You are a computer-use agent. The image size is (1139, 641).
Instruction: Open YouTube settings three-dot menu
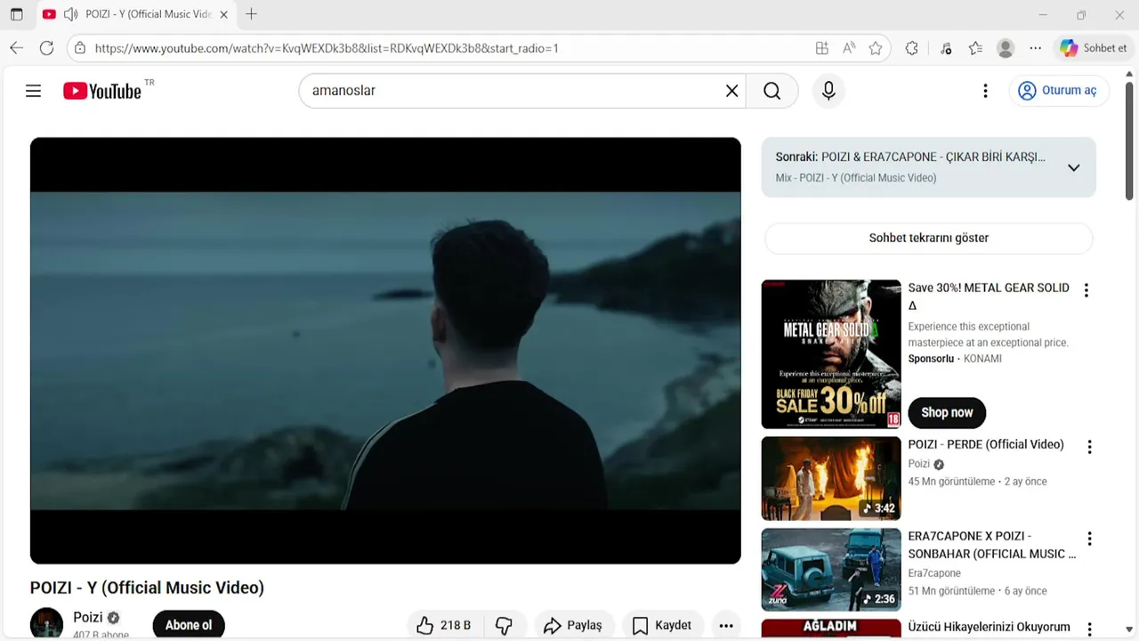[x=985, y=91]
